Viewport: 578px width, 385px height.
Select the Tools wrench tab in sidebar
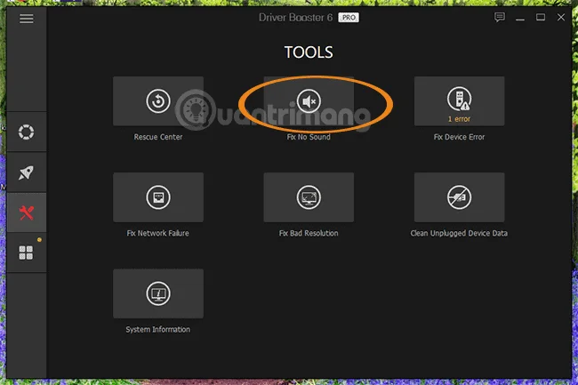click(x=26, y=213)
